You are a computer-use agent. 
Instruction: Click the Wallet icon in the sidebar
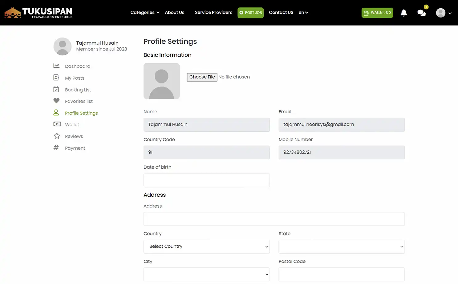point(57,124)
